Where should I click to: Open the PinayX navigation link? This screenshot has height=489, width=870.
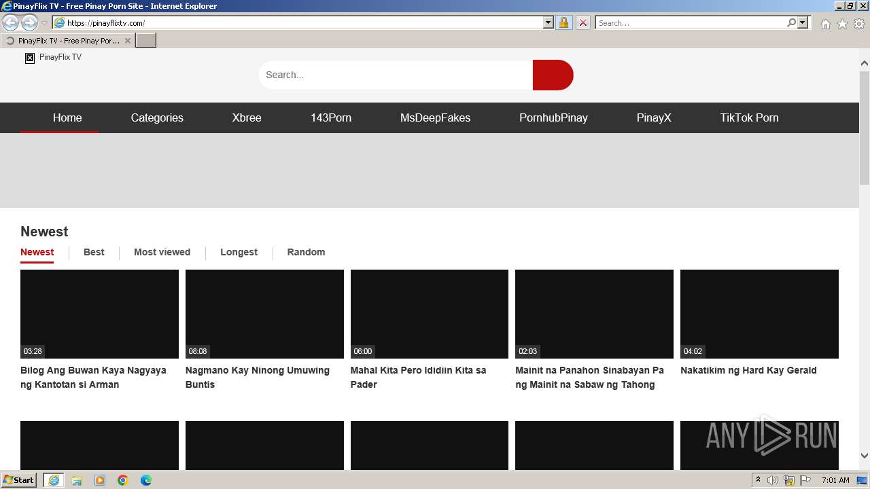tap(654, 117)
